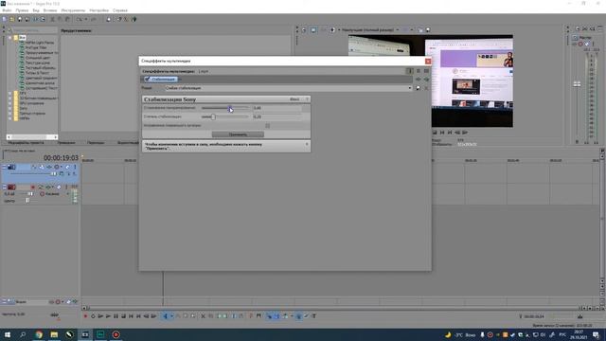Collapse the Все root folder
Screen dimensions: 606x341
coord(10,38)
